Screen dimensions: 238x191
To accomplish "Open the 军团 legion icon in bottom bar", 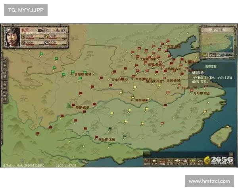I will coord(170,162).
